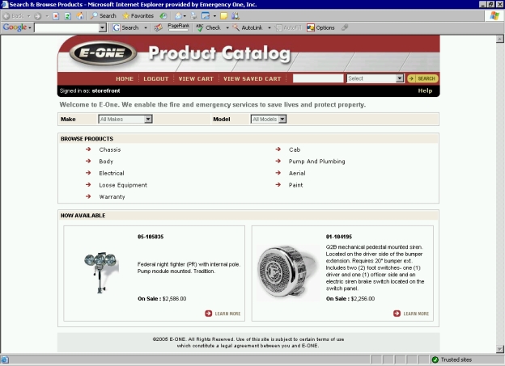Open the Google logo menu
The height and width of the screenshot is (366, 505).
pyautogui.click(x=17, y=27)
